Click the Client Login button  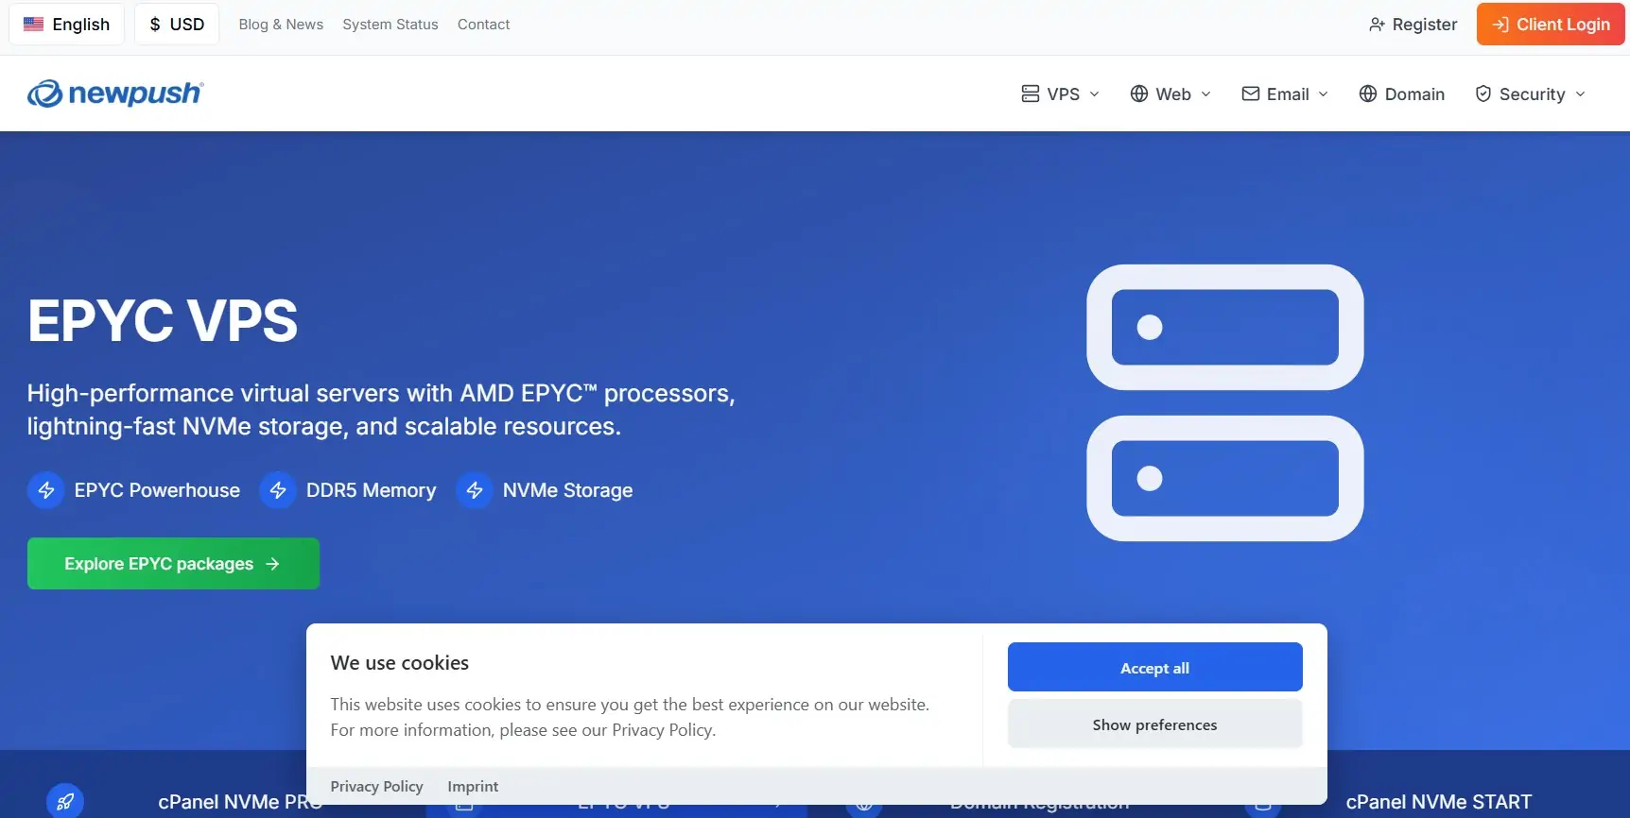pyautogui.click(x=1551, y=25)
